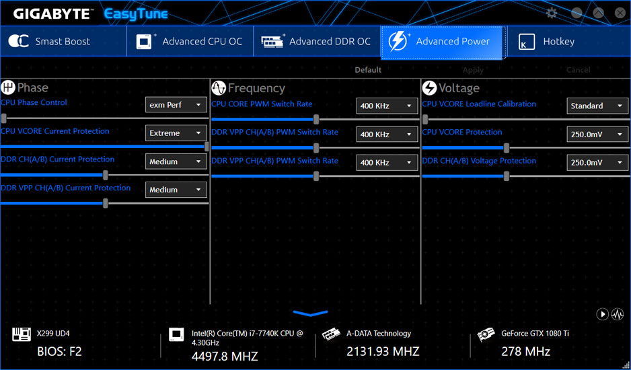Click the CPU VCORE Protection slider handle
This screenshot has height=370, width=631.
pyautogui.click(x=507, y=148)
